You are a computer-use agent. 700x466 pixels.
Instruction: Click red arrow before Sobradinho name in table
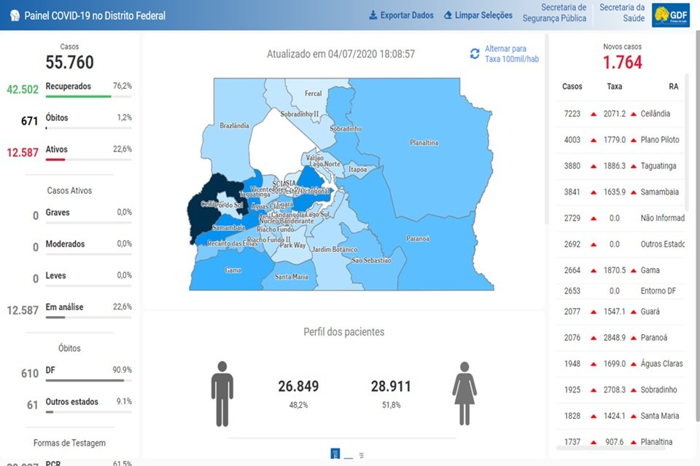(x=634, y=390)
